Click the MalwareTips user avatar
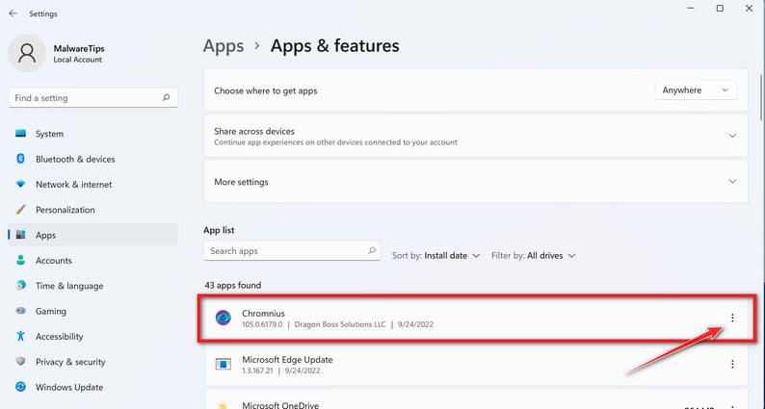The height and width of the screenshot is (409, 765). [26, 52]
